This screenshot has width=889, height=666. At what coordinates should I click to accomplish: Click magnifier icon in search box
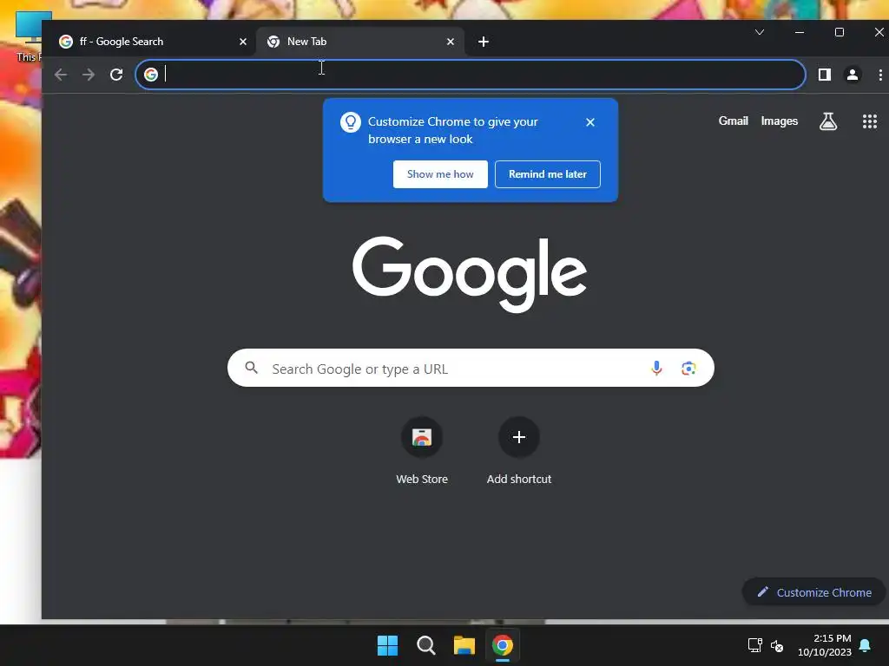[251, 368]
